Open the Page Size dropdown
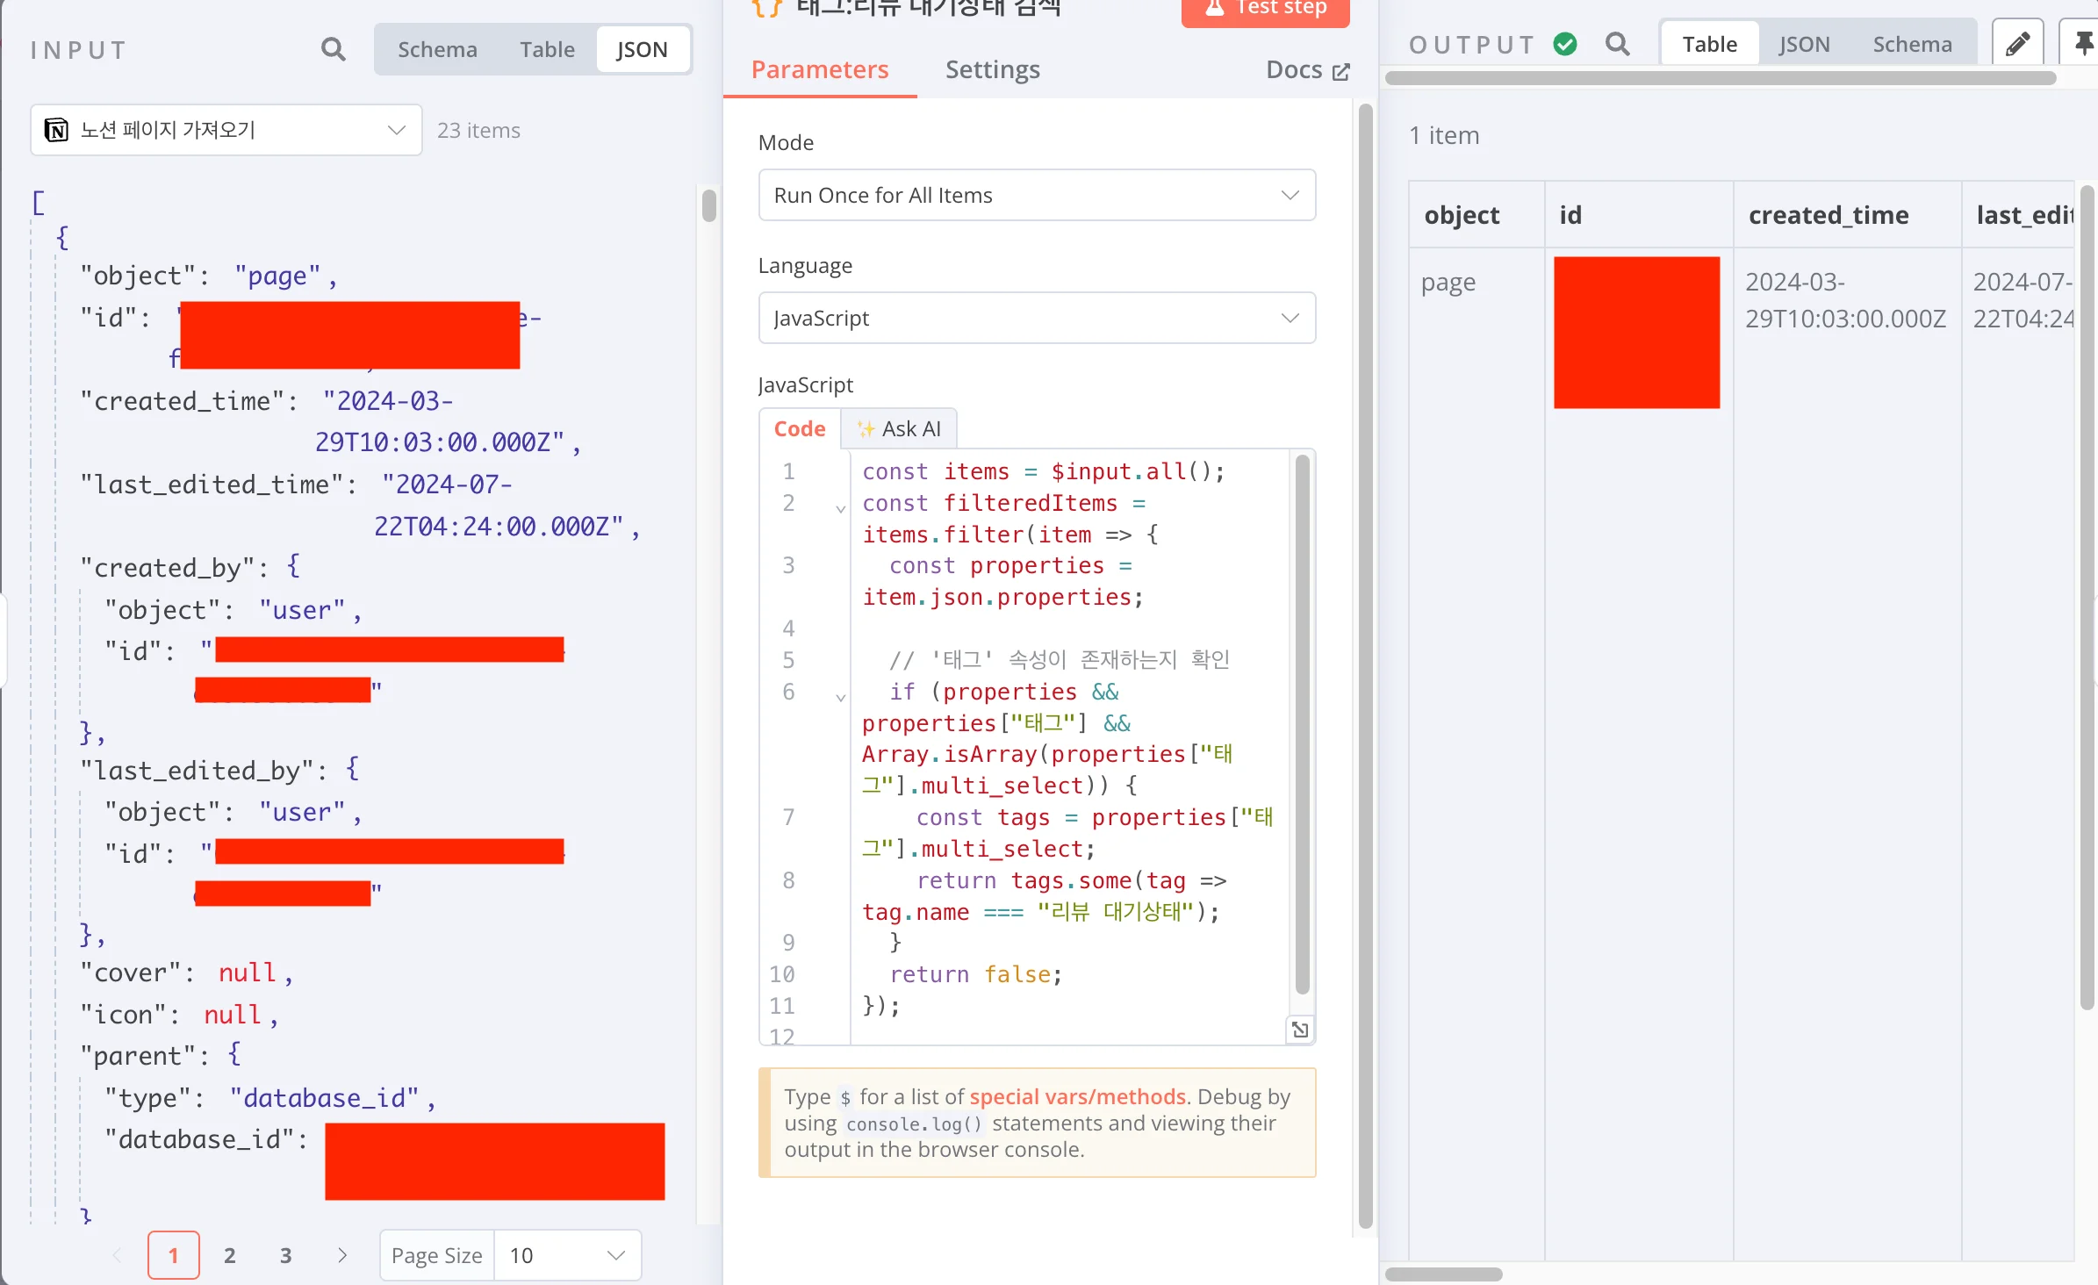Viewport: 2098px width, 1285px height. coord(567,1255)
